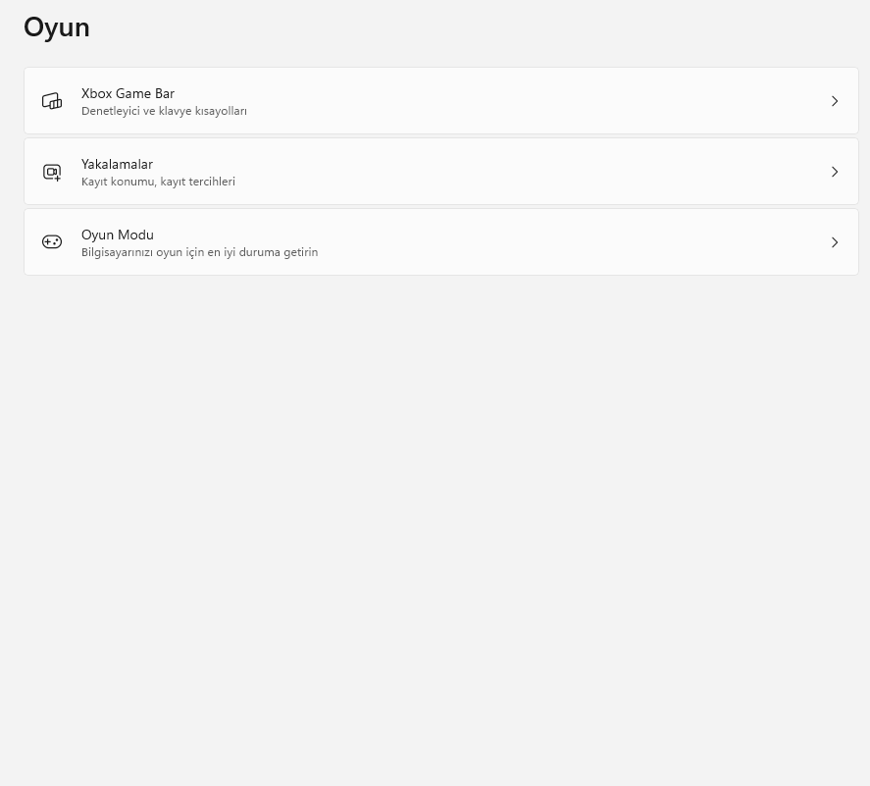Expand Yakalamalar chevron arrow
The height and width of the screenshot is (786, 870).
[x=835, y=172]
